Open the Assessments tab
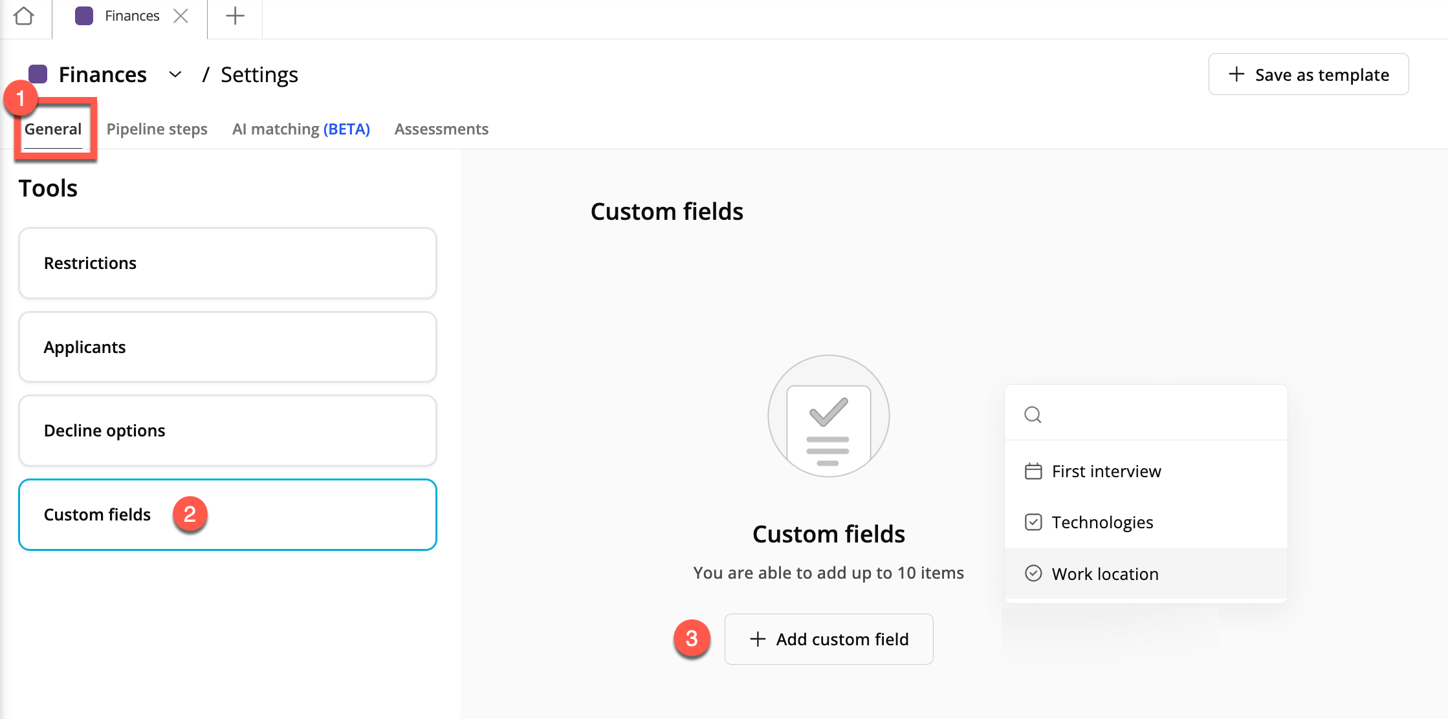 (441, 129)
